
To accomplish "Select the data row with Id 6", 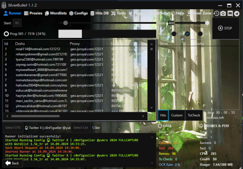I will coord(75,75).
